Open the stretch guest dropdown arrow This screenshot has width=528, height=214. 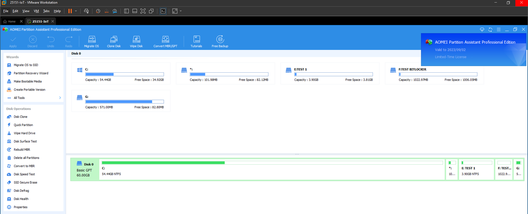click(x=181, y=11)
